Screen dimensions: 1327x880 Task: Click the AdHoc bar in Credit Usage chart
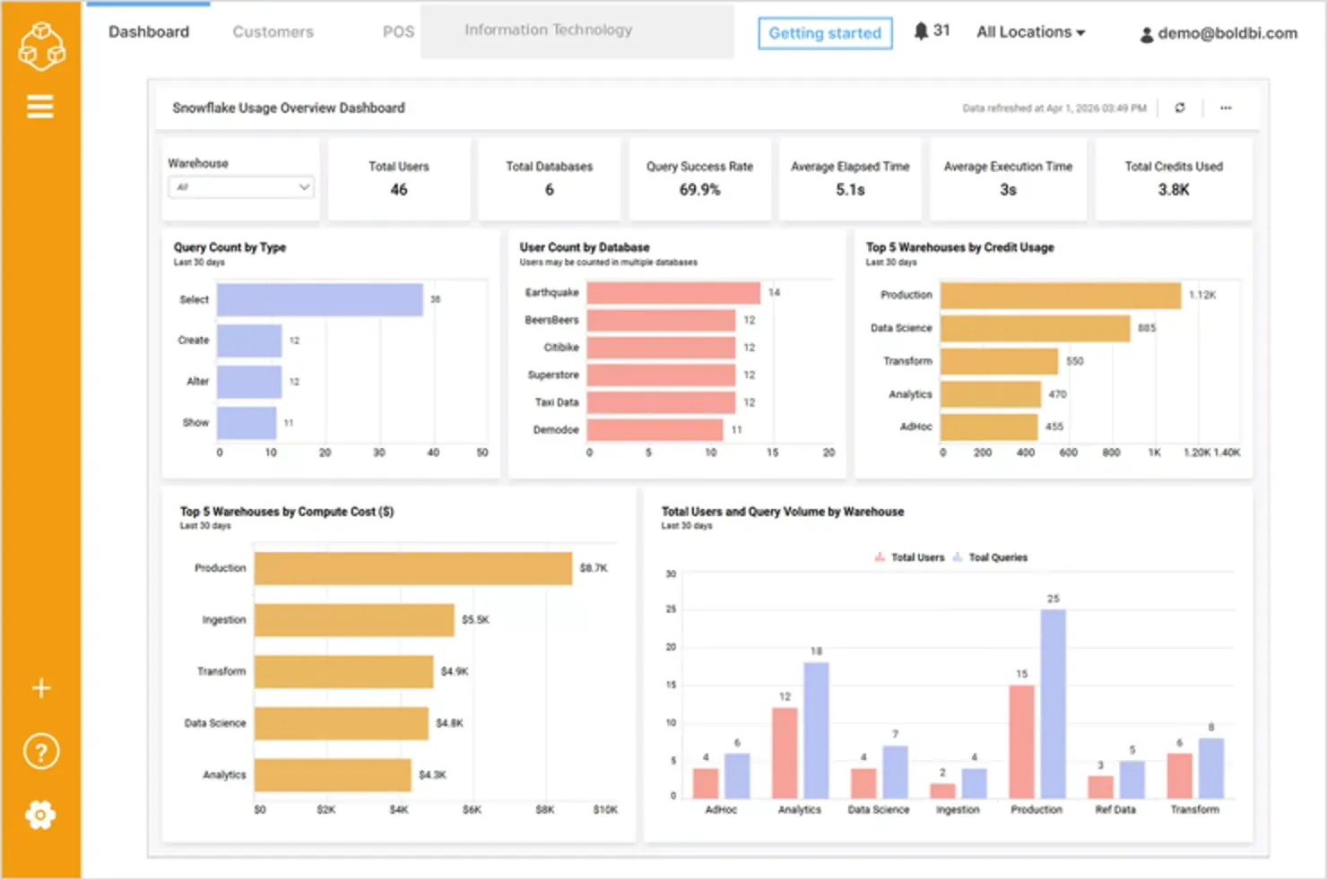tap(989, 427)
